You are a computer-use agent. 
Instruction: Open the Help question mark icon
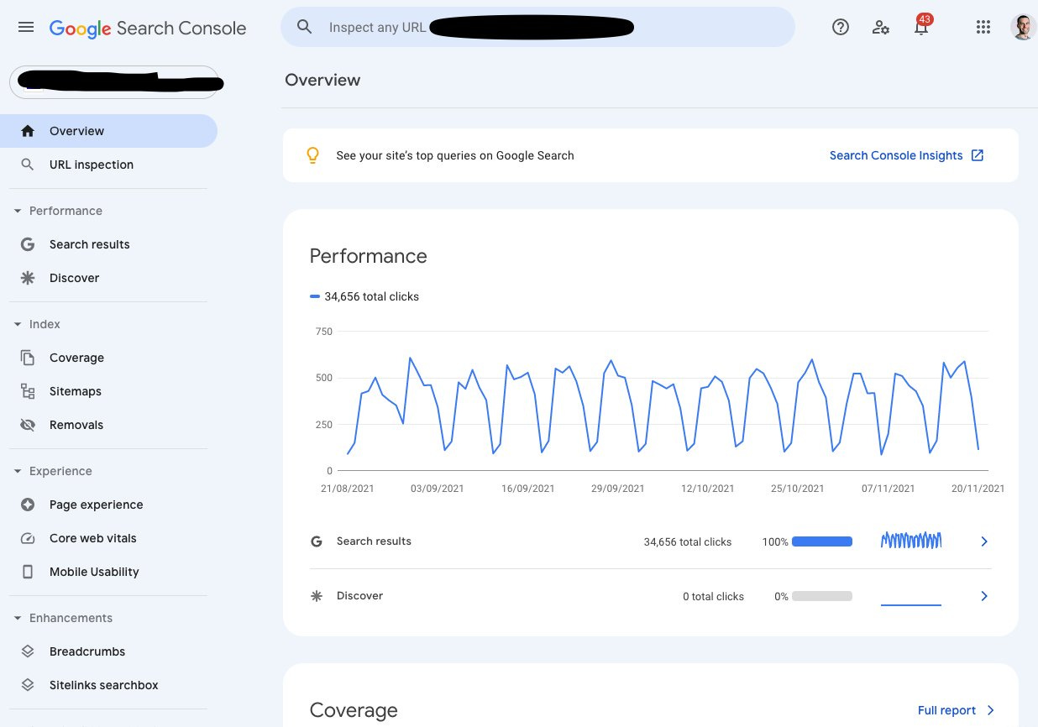[841, 27]
